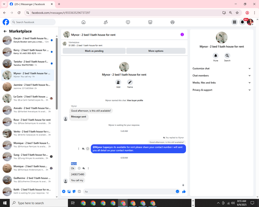Expand Customize chat section
Image resolution: width=259 pixels, height=207 pixels.
222,68
